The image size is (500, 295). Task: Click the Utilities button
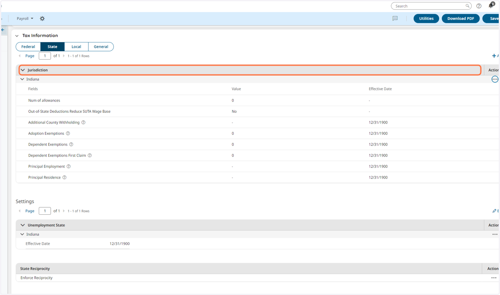pyautogui.click(x=426, y=19)
